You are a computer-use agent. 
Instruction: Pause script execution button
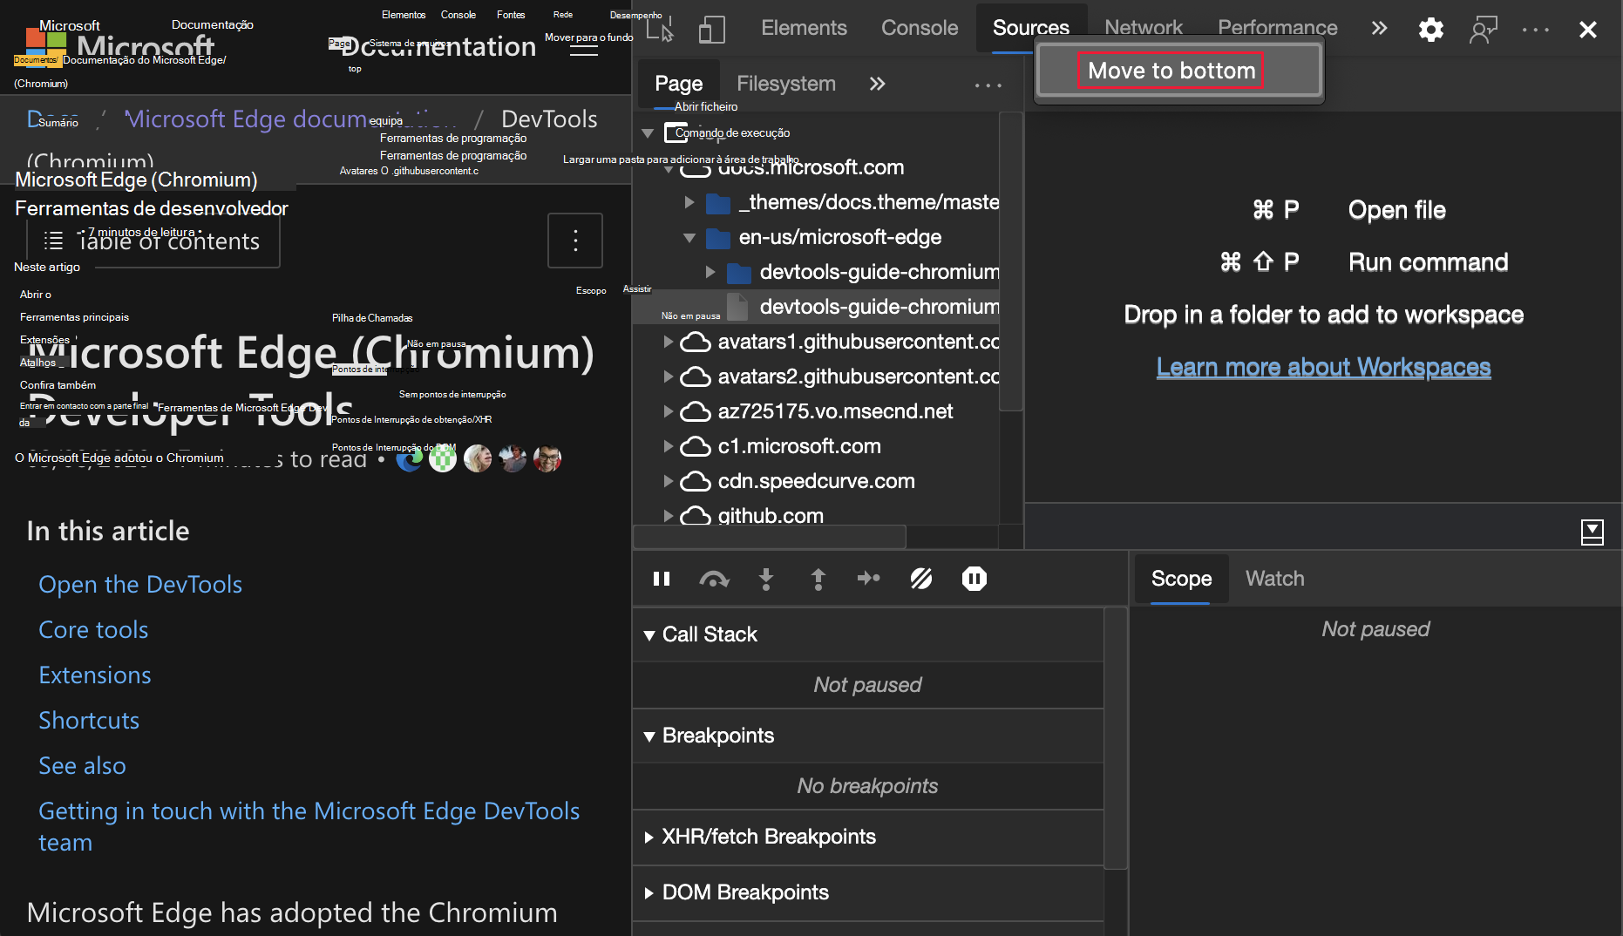click(x=662, y=579)
